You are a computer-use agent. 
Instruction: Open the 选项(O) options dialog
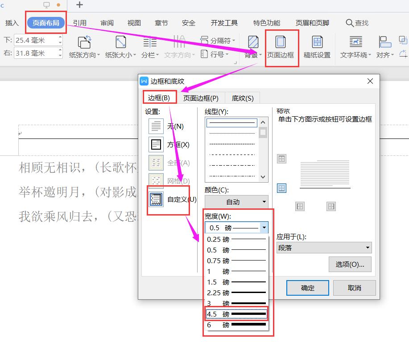[351, 265]
